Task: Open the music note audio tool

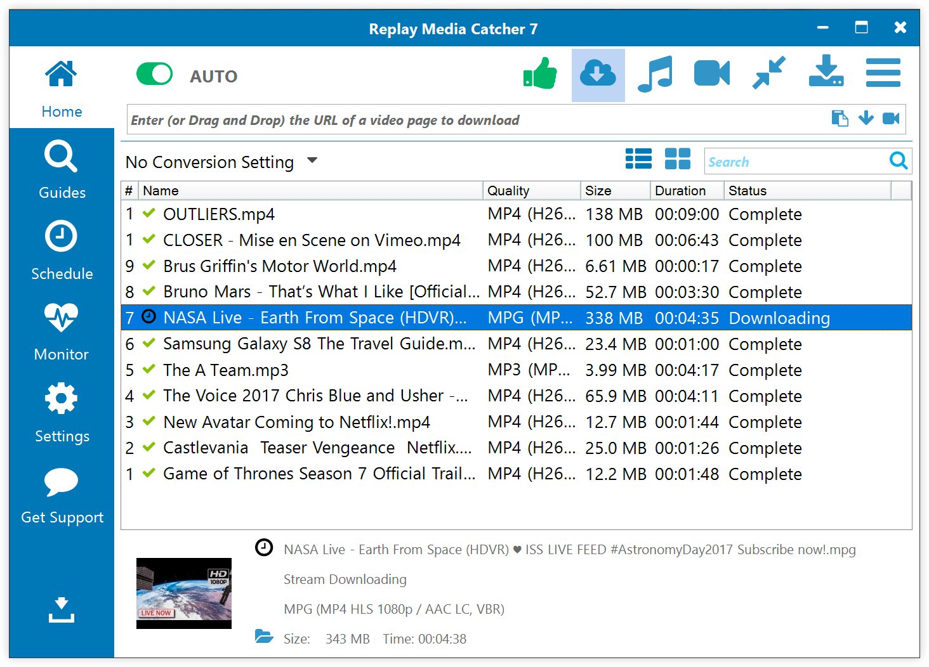Action: click(655, 74)
